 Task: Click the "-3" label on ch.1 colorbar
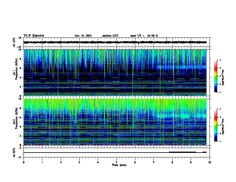pyautogui.click(x=220, y=60)
